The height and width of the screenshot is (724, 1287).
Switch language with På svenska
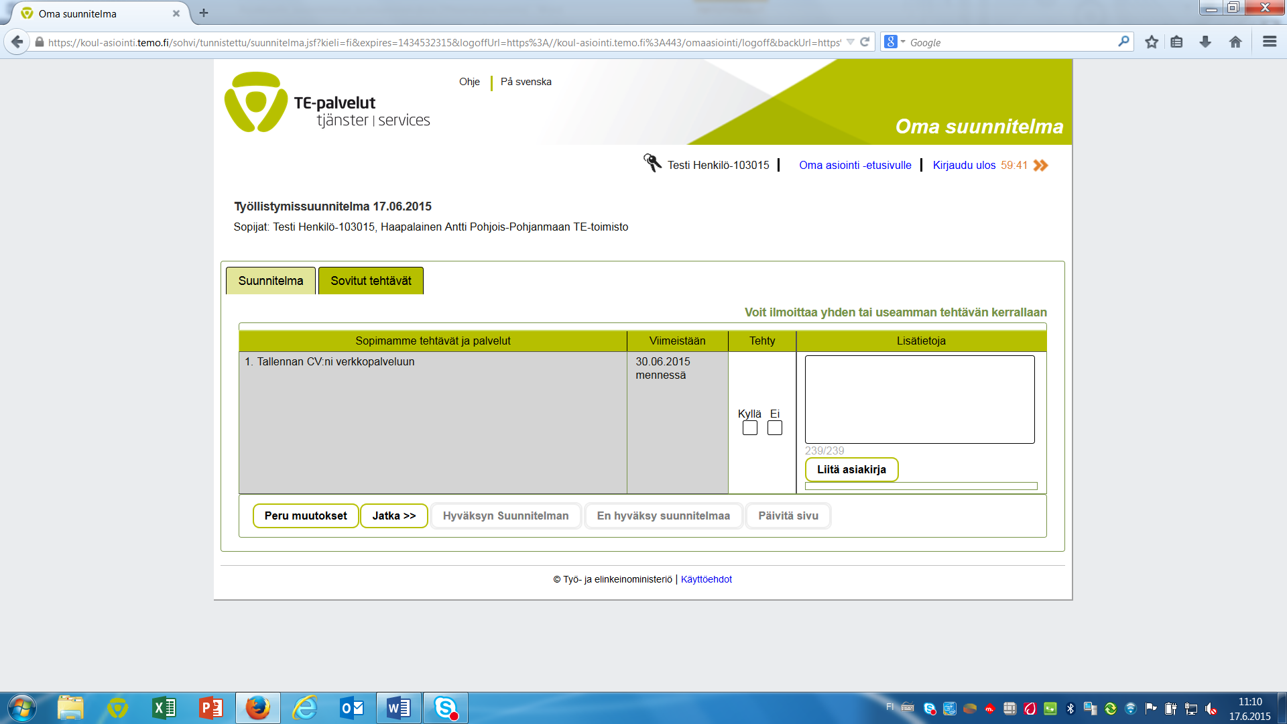pyautogui.click(x=526, y=82)
